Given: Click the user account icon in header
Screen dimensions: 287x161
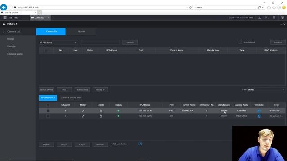Looking at the screenshot, I should click(x=259, y=17).
